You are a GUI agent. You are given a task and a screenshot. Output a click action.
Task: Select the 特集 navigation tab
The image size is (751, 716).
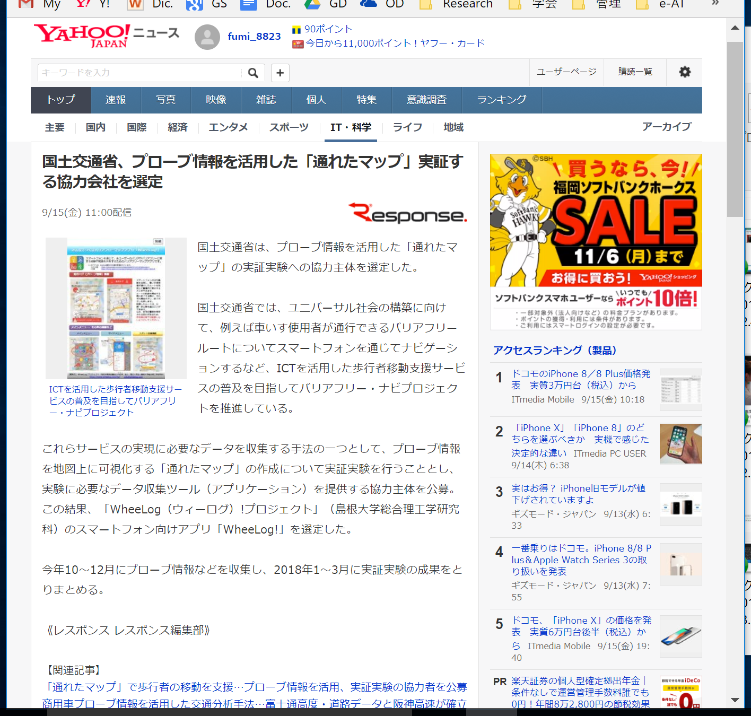[x=366, y=100]
